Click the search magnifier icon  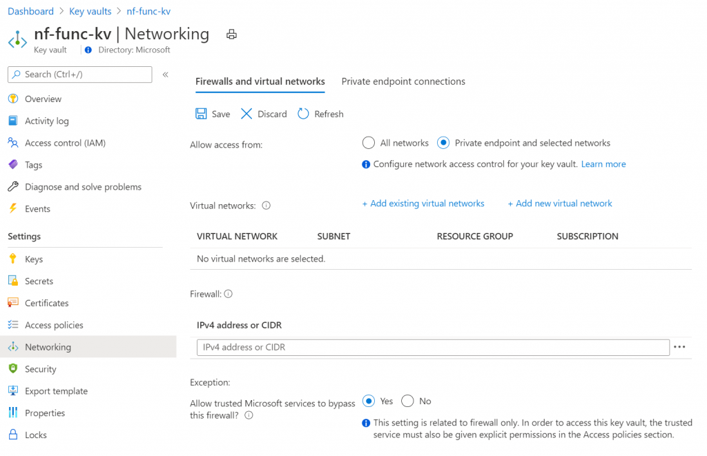coord(17,75)
